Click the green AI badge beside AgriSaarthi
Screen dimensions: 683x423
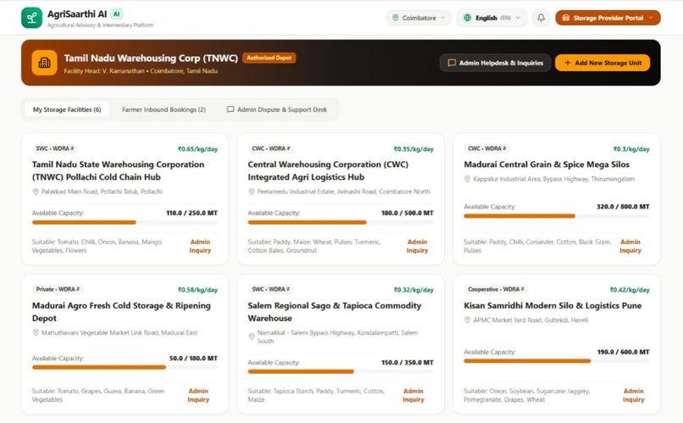tap(116, 14)
